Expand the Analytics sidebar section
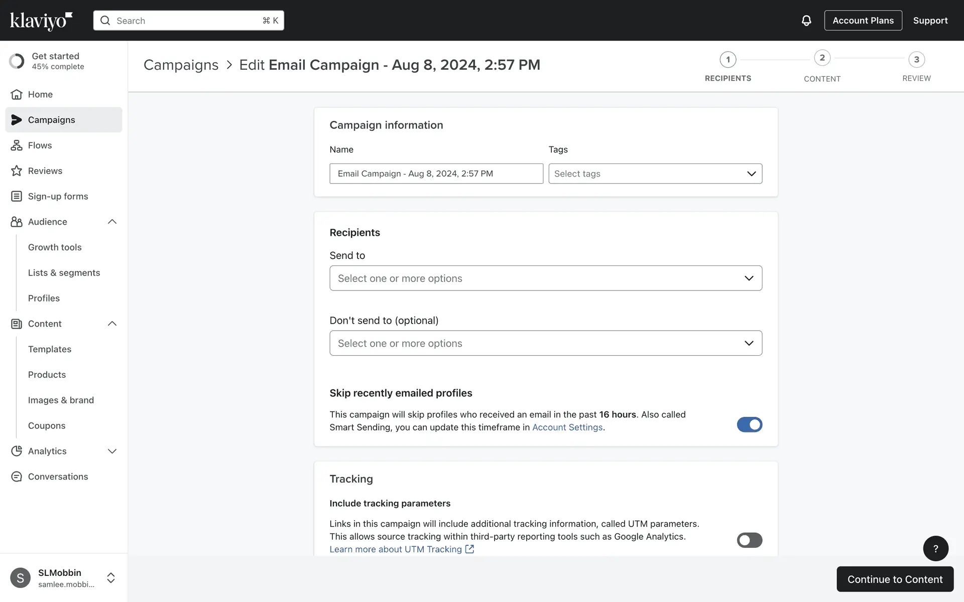This screenshot has width=964, height=602. coord(112,451)
